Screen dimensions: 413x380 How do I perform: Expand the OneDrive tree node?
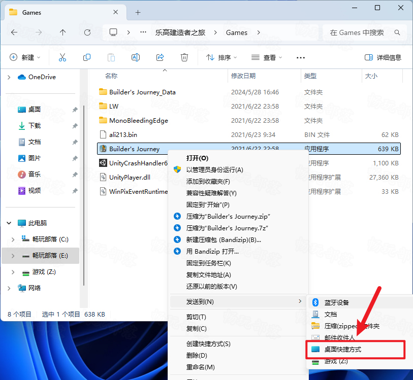(x=9, y=77)
